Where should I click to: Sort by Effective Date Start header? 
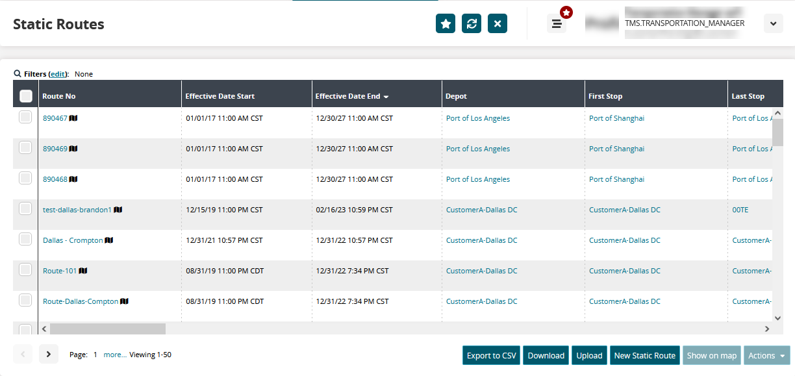[x=220, y=96]
